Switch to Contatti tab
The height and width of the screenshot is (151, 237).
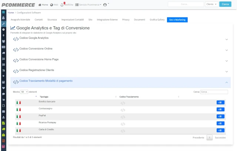(39, 20)
